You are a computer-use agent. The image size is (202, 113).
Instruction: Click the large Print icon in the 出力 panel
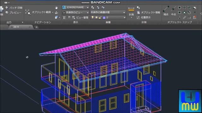click(2, 11)
